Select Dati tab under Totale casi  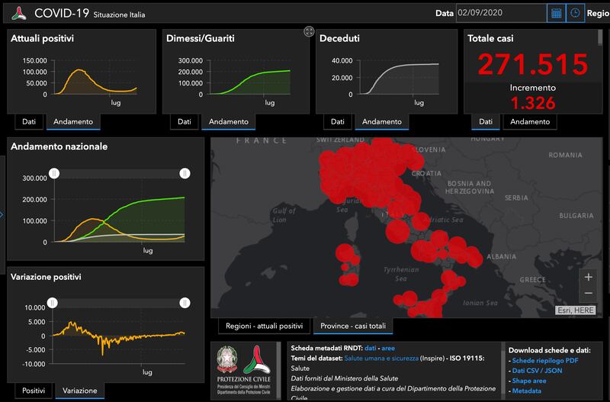tap(486, 121)
